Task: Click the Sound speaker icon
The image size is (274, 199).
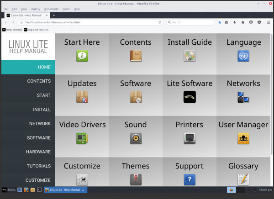Action: click(x=136, y=138)
